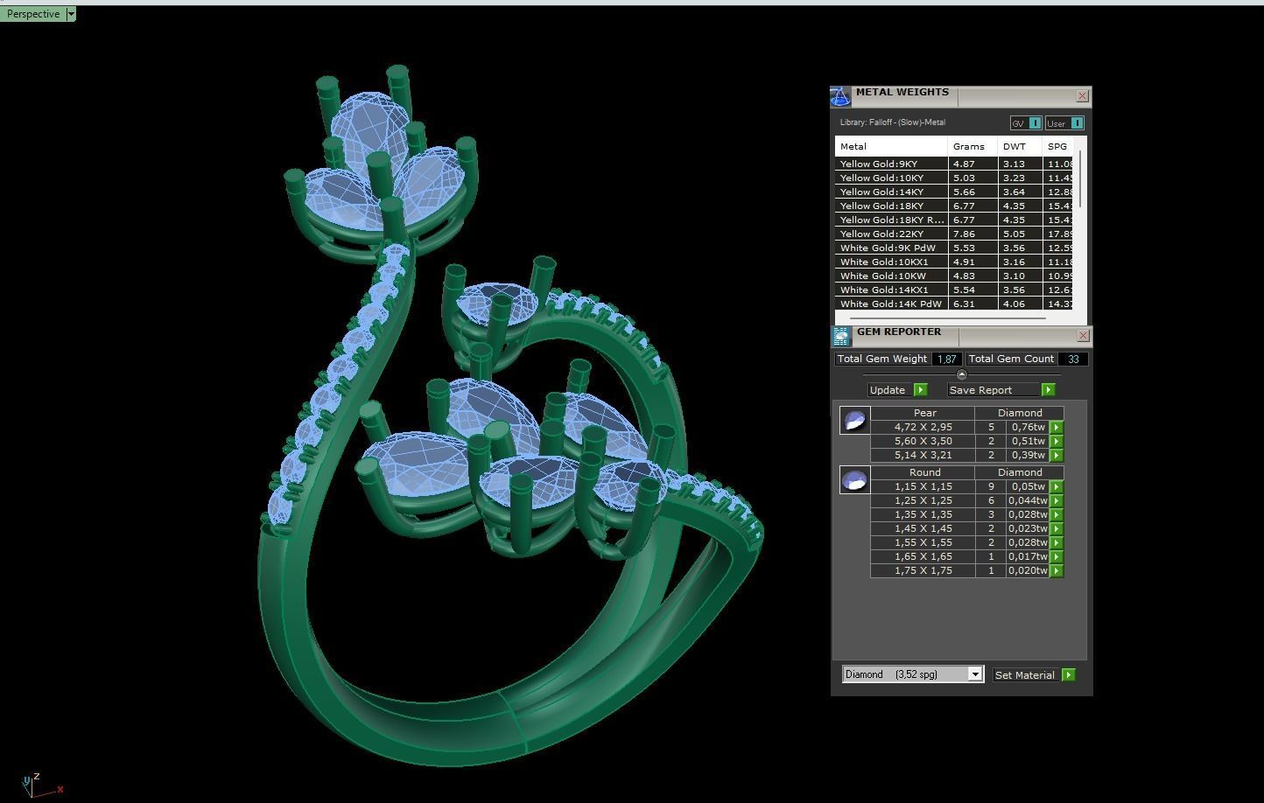Click green arrow for 1,15 X 1,15 round

point(1057,487)
